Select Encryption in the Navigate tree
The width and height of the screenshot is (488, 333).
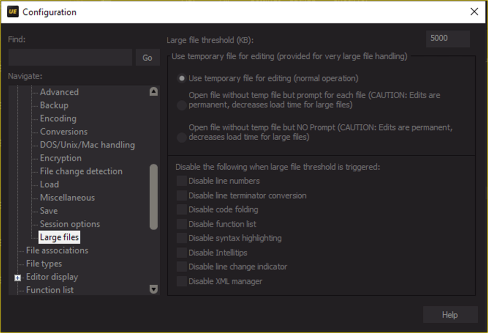tap(61, 158)
